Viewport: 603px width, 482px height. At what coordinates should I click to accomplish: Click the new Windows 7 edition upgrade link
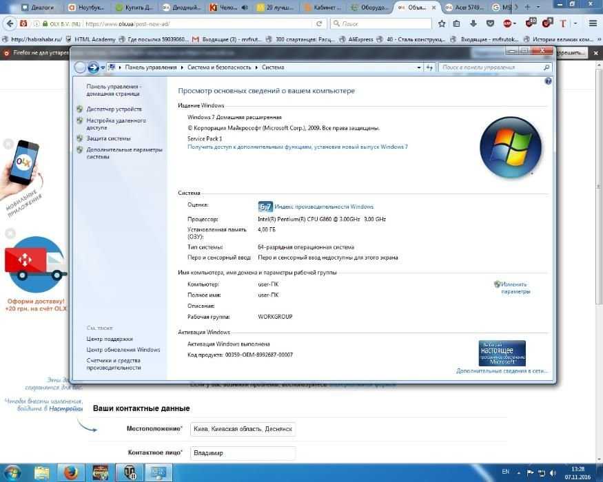pos(298,147)
